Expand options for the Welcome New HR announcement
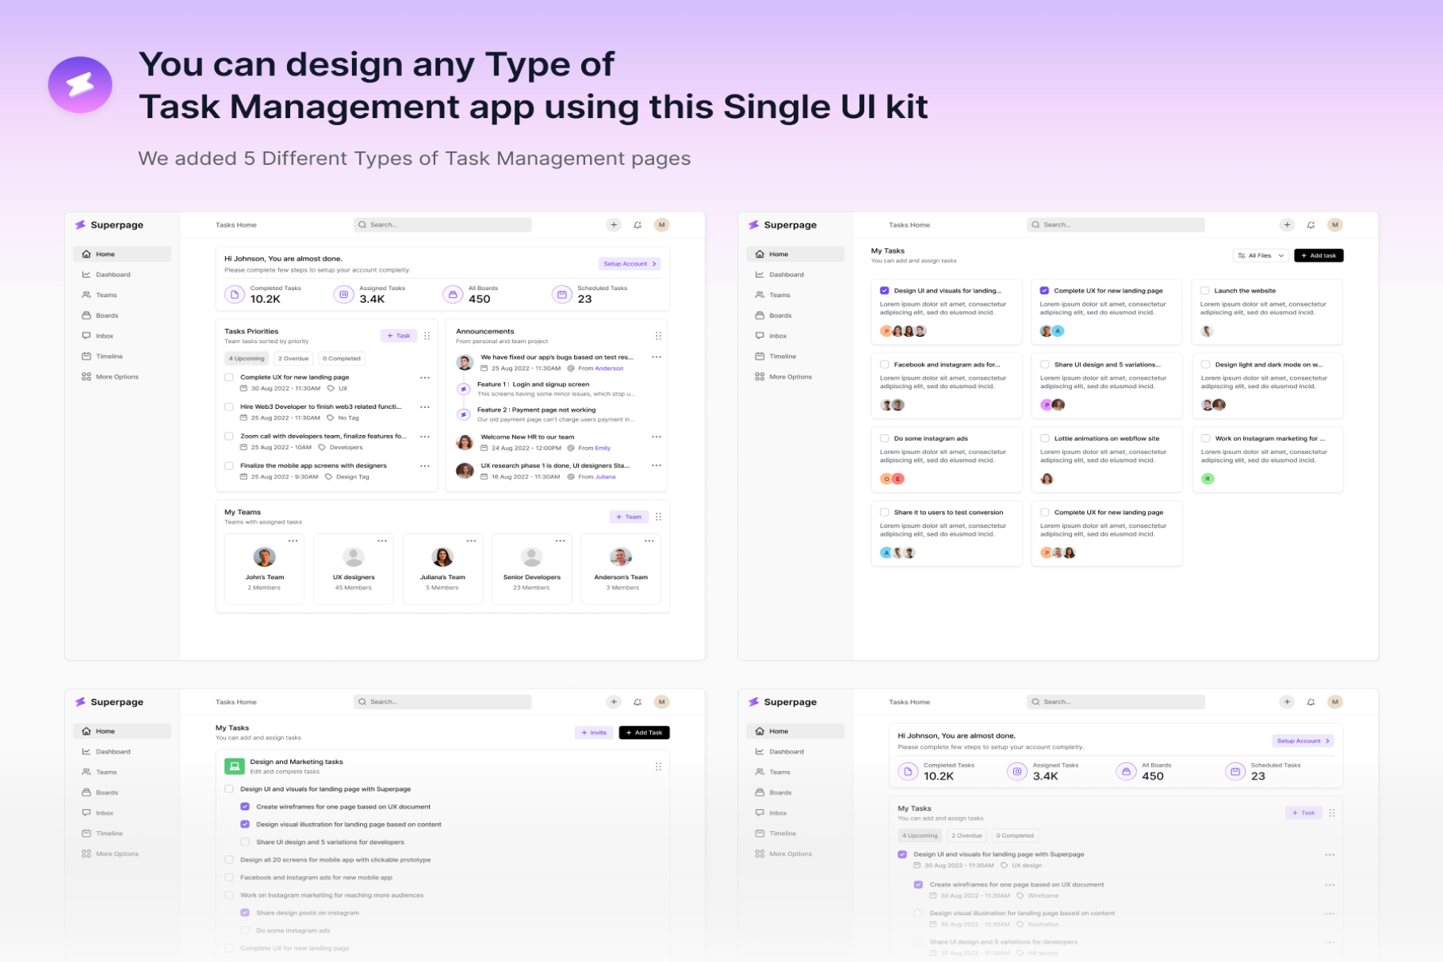The image size is (1443, 962). pos(656,437)
